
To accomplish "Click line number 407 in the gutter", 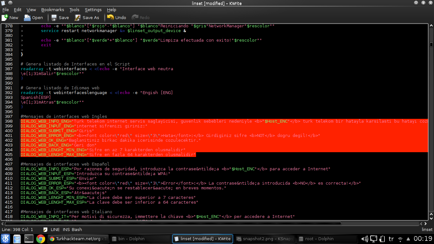I will [9, 164].
